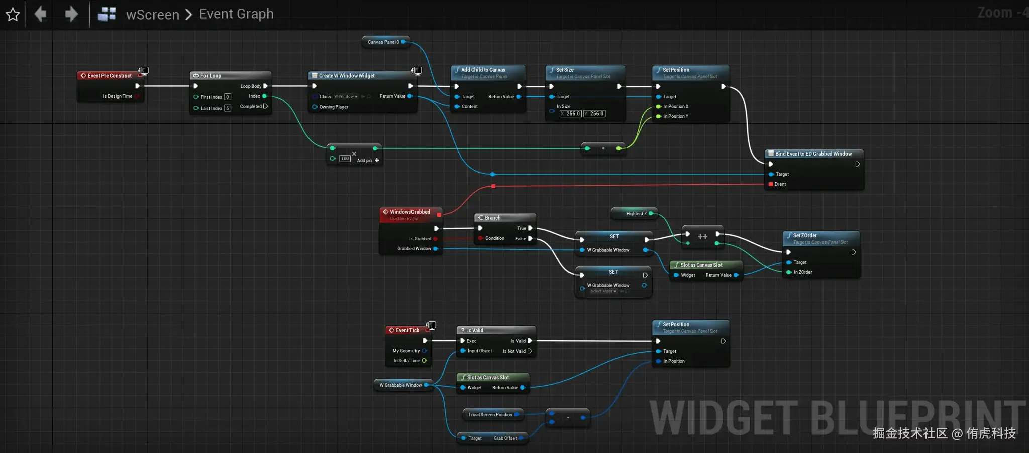1029x453 pixels.
Task: Click the For Loop node's loop icon
Action: [x=196, y=76]
